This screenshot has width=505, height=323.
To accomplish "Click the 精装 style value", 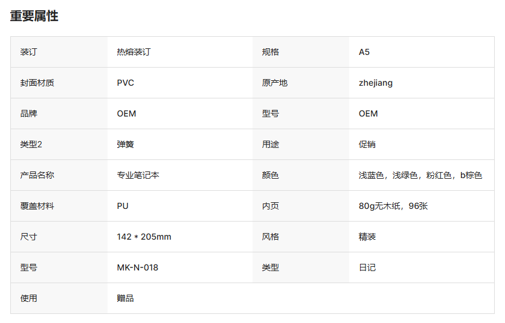I will click(367, 237).
